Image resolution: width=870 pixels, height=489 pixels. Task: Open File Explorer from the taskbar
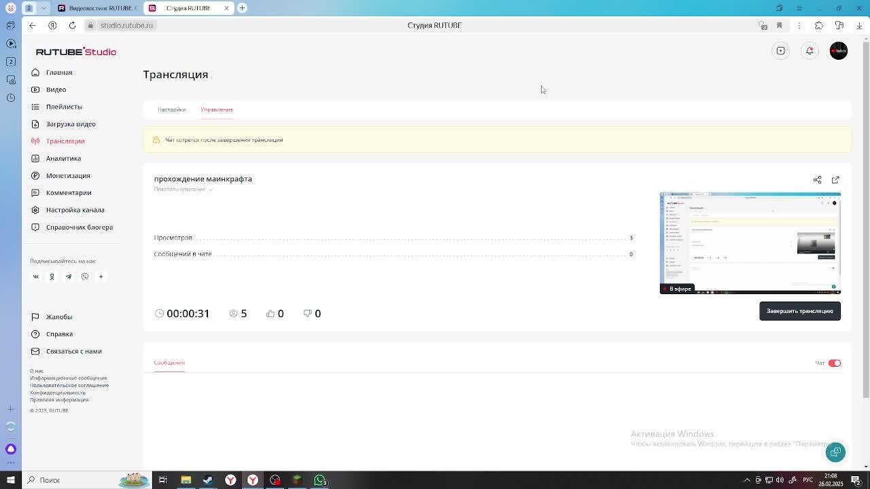(186, 480)
